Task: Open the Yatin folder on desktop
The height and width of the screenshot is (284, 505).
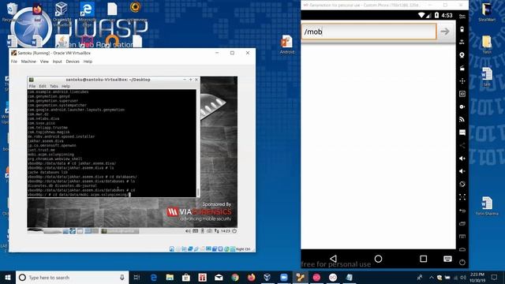Action: 487,45
